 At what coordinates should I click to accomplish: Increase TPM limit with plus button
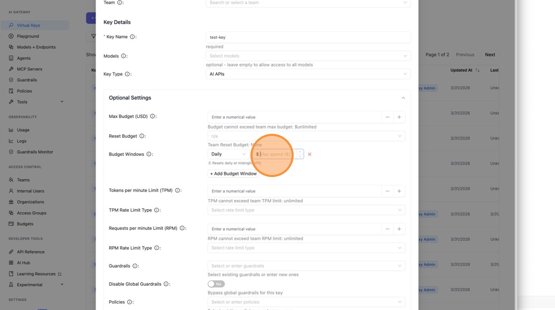[x=399, y=191]
